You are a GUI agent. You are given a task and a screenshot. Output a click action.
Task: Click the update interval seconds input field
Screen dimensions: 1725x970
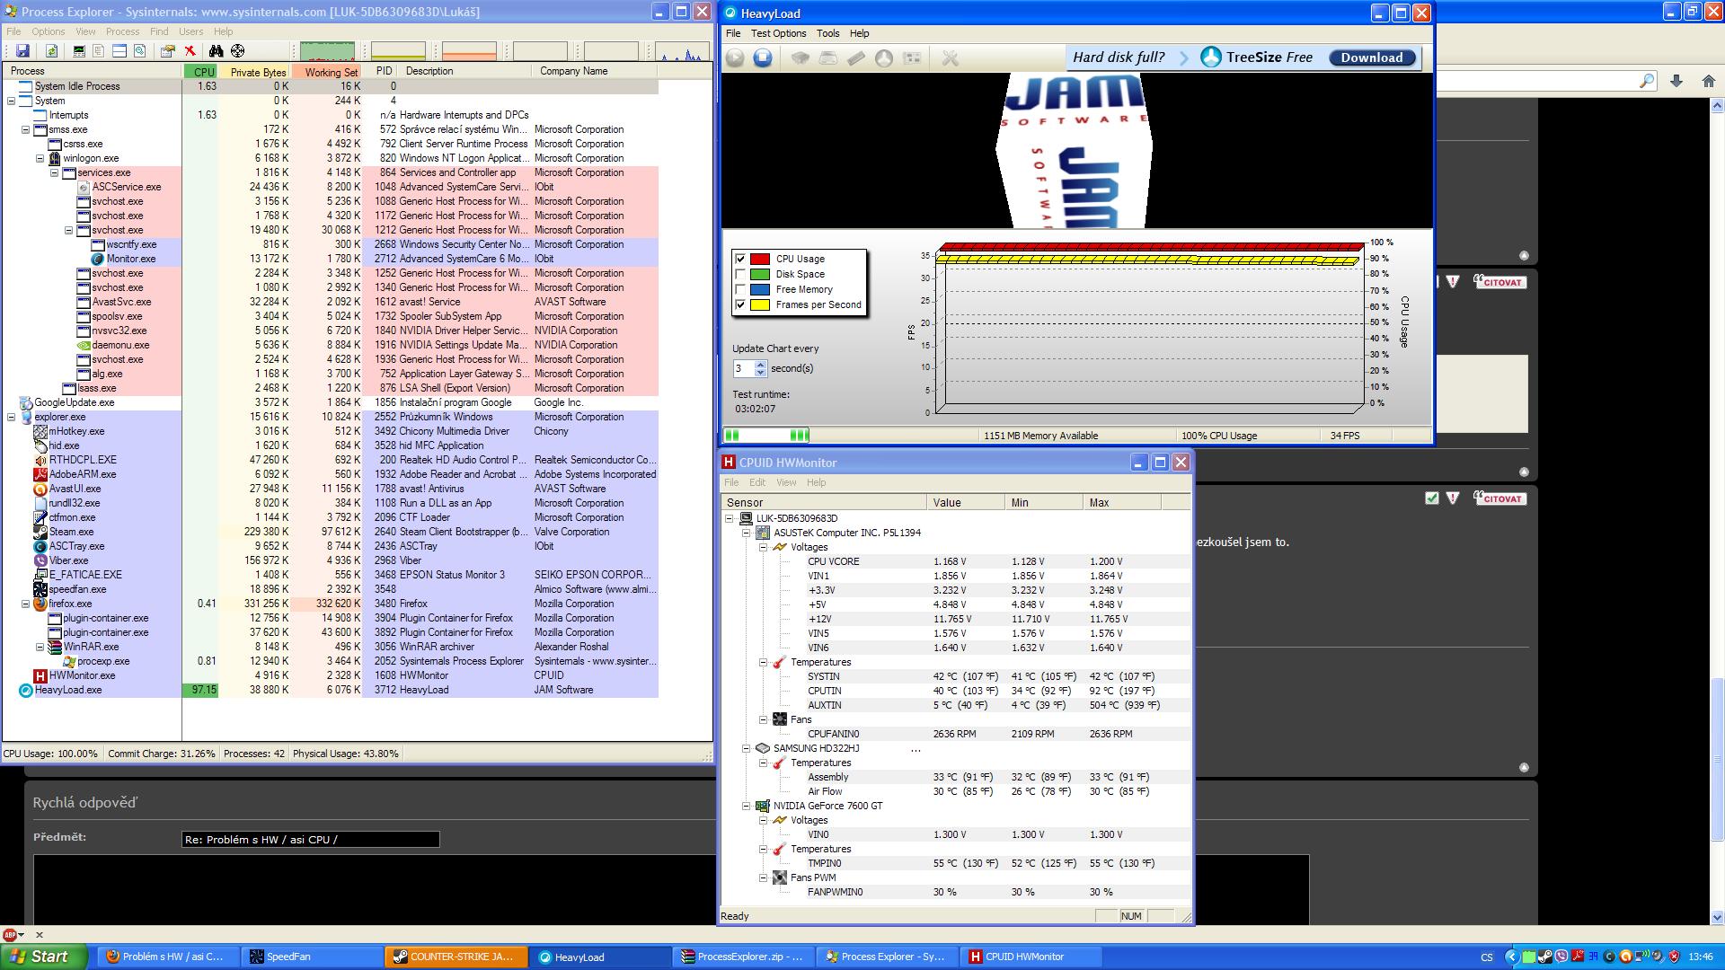click(744, 368)
